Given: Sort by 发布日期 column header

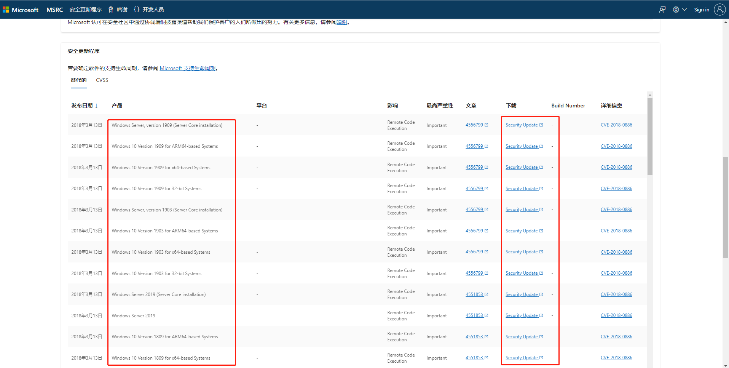Looking at the screenshot, I should coord(85,106).
